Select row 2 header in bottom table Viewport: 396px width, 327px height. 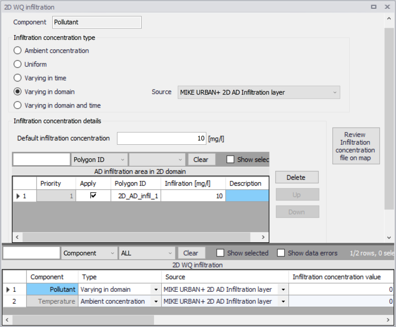[x=14, y=301]
